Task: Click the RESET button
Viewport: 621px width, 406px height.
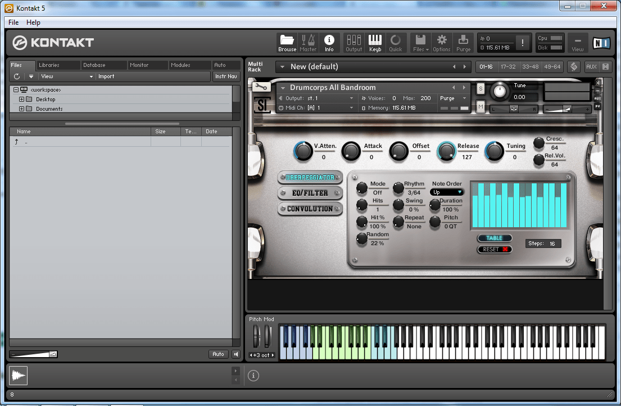Action: (494, 249)
